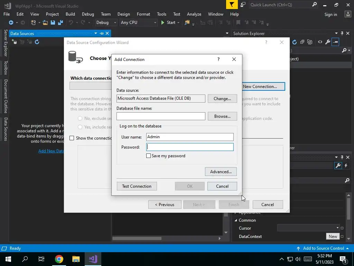The height and width of the screenshot is (266, 354).
Task: Click the User name field containing Admin
Action: coord(190,137)
